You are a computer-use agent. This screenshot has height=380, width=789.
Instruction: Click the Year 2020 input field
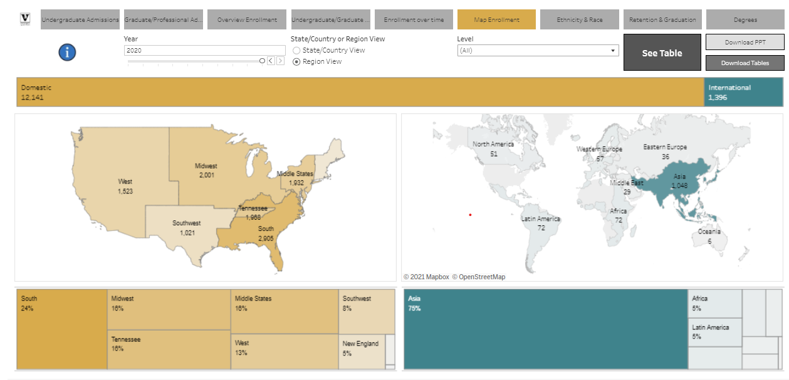coord(204,50)
